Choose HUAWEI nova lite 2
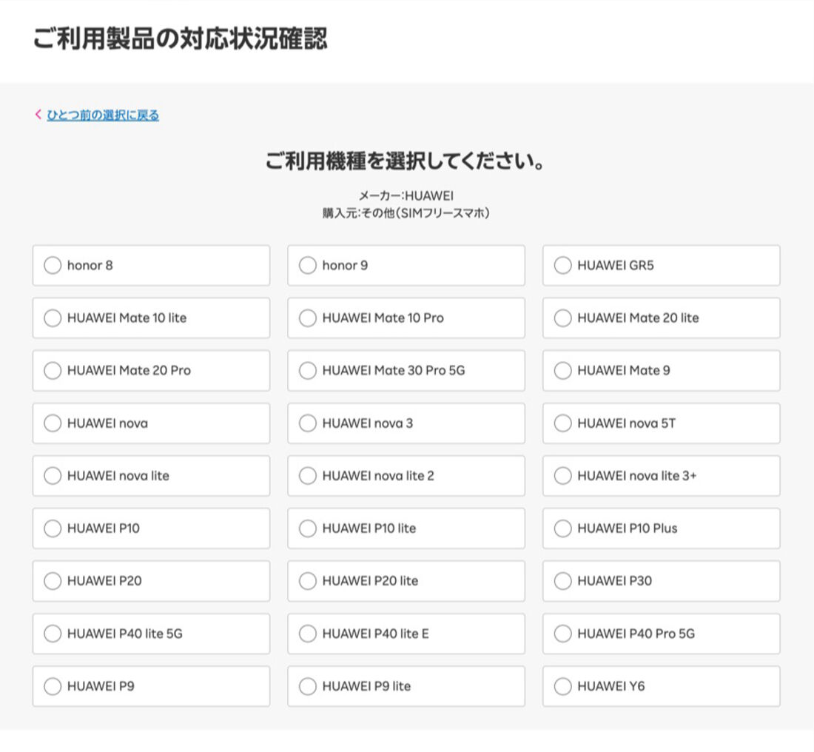Screen dimensions: 814x752 click(406, 476)
